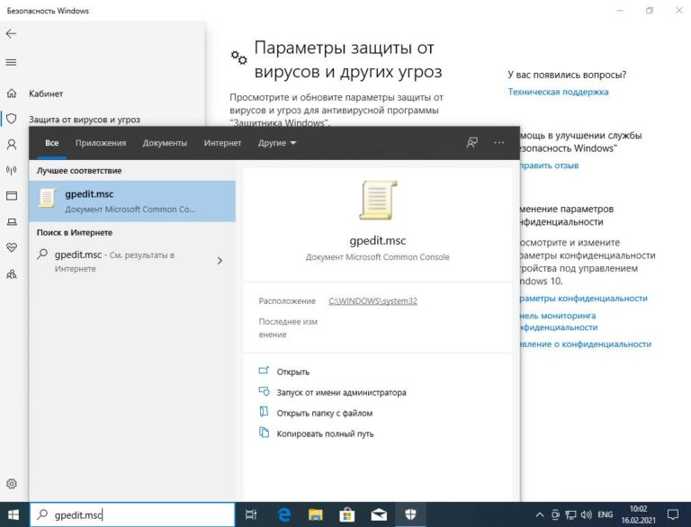691x527 pixels.
Task: Open the hamburger menu in Windows Security
Action: pos(12,62)
